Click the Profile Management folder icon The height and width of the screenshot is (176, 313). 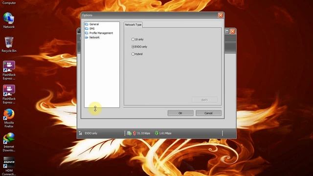[x=87, y=33]
